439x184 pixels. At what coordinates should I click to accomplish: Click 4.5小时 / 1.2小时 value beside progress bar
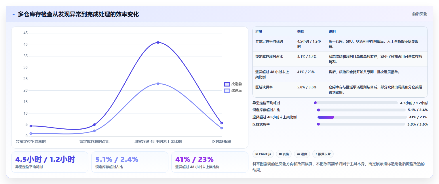pos(414,103)
